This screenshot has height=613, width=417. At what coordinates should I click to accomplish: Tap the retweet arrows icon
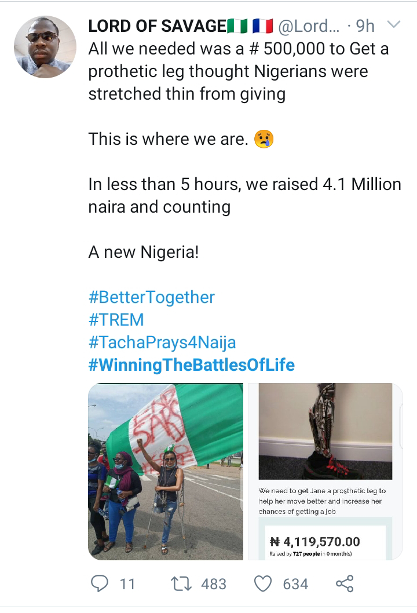pyautogui.click(x=182, y=583)
